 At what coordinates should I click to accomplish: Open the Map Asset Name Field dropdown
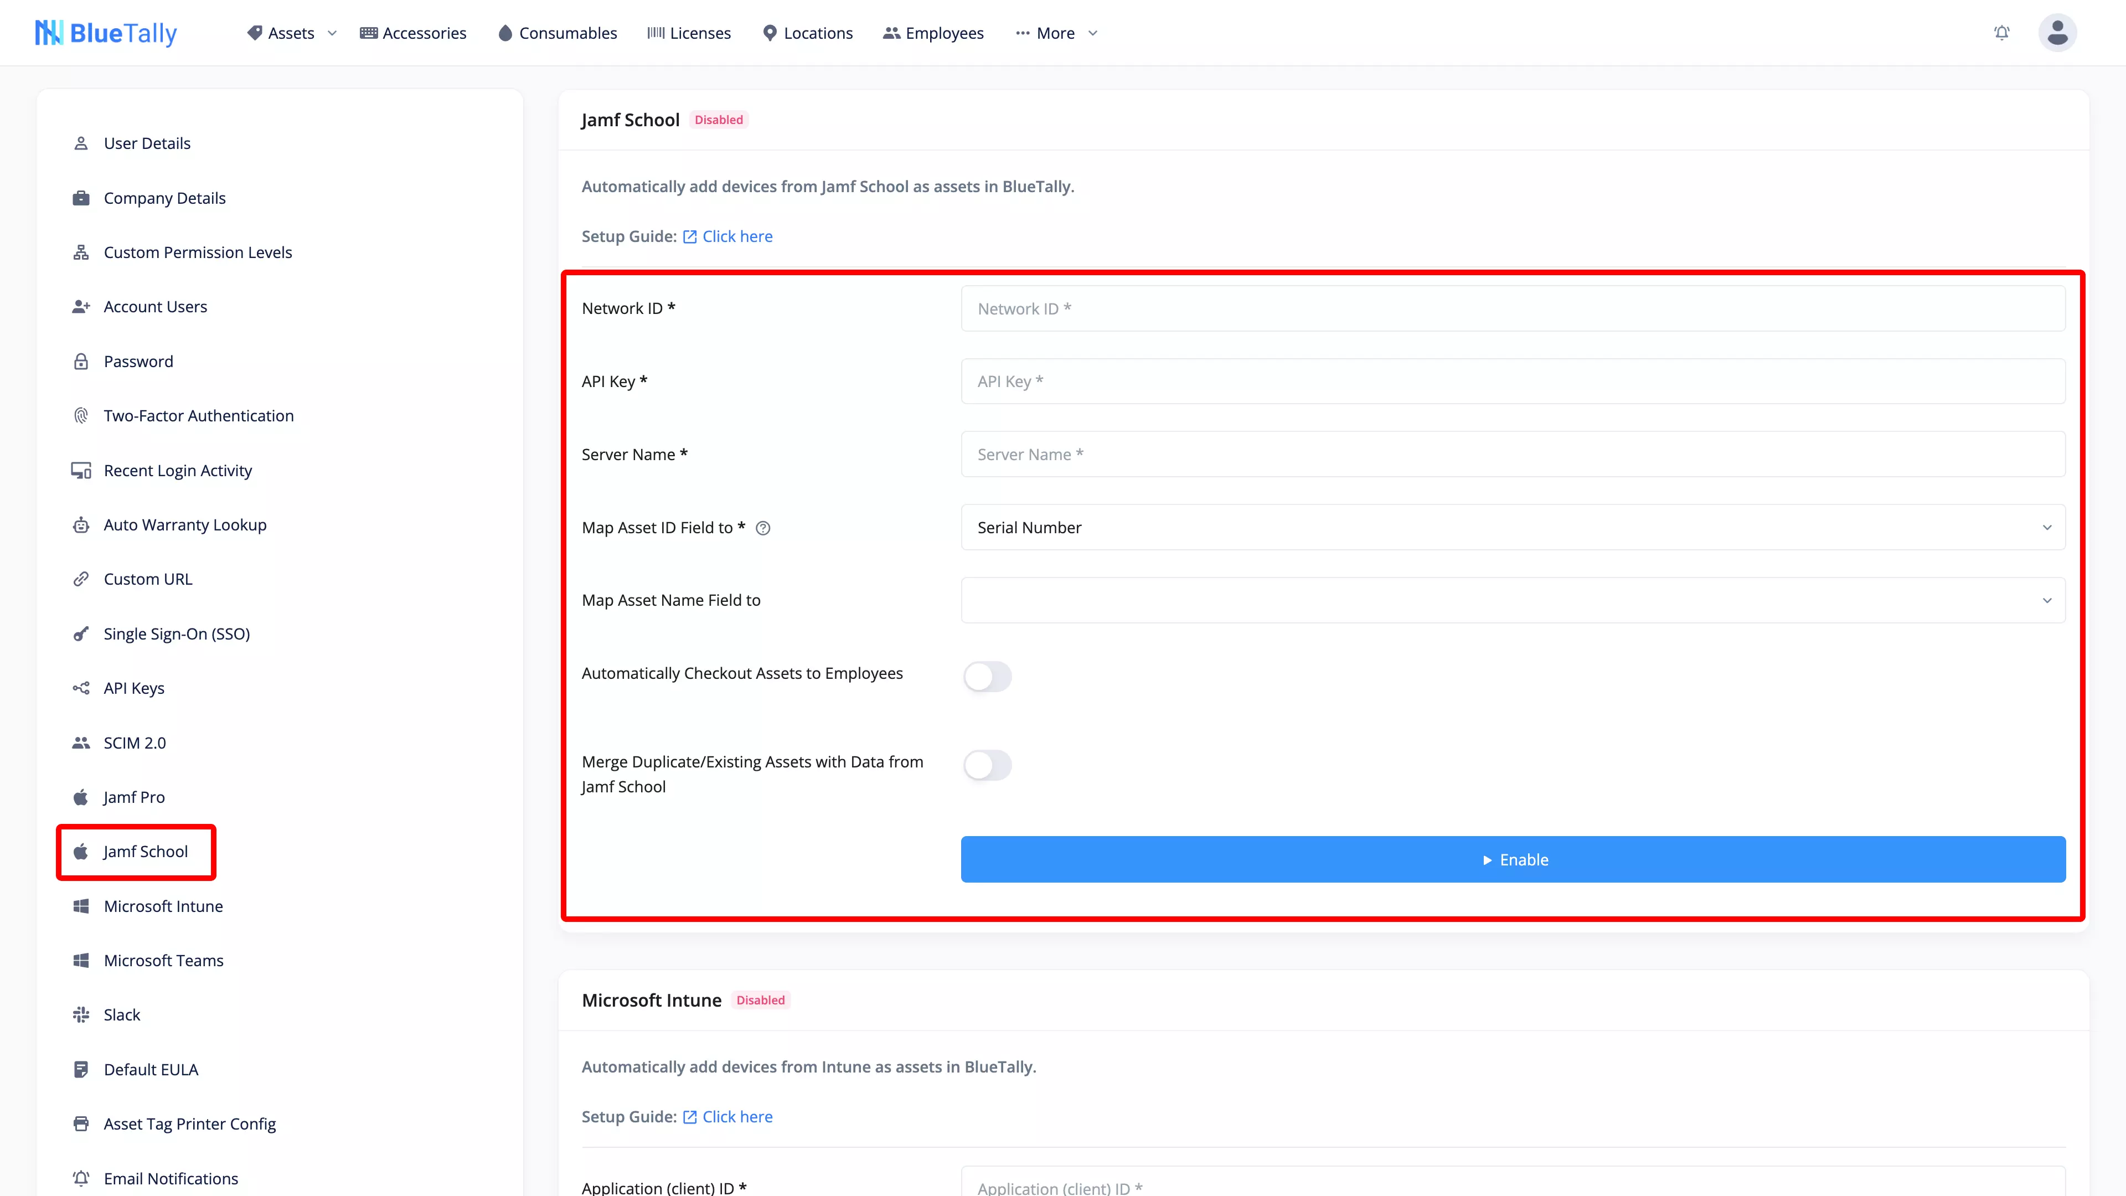click(x=1513, y=600)
